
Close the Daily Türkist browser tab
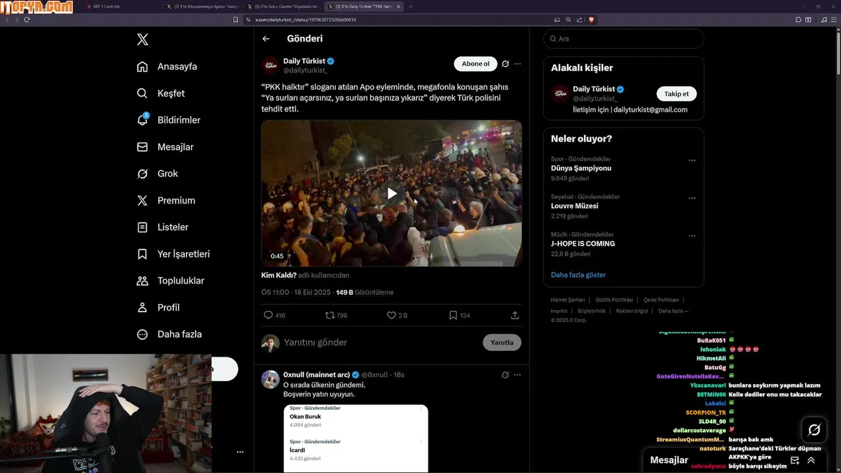pos(398,7)
